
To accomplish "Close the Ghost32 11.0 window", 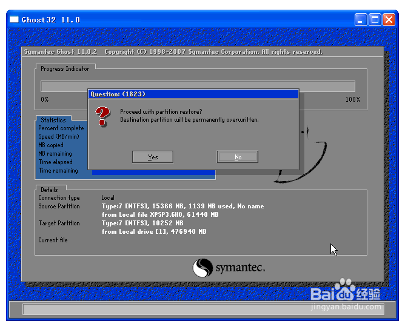I will point(389,20).
